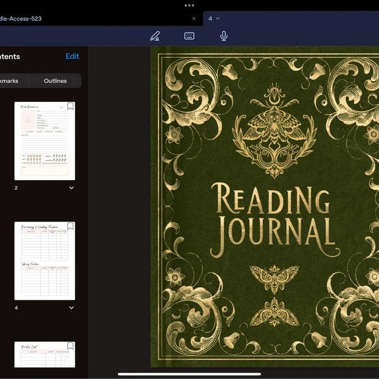Toggle bookmark on page 4 thumbnail

70,226
